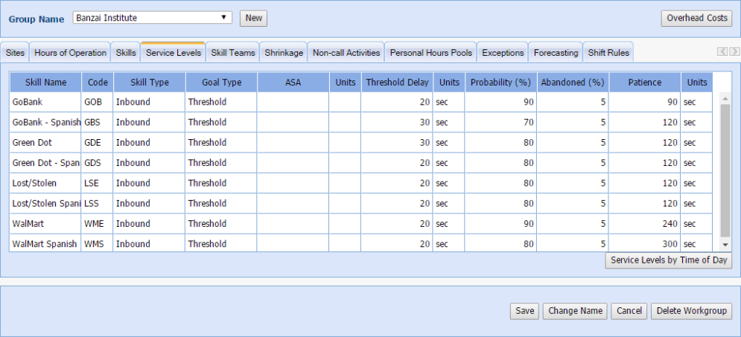Save the workgroup changes
741x337 pixels.
(525, 311)
